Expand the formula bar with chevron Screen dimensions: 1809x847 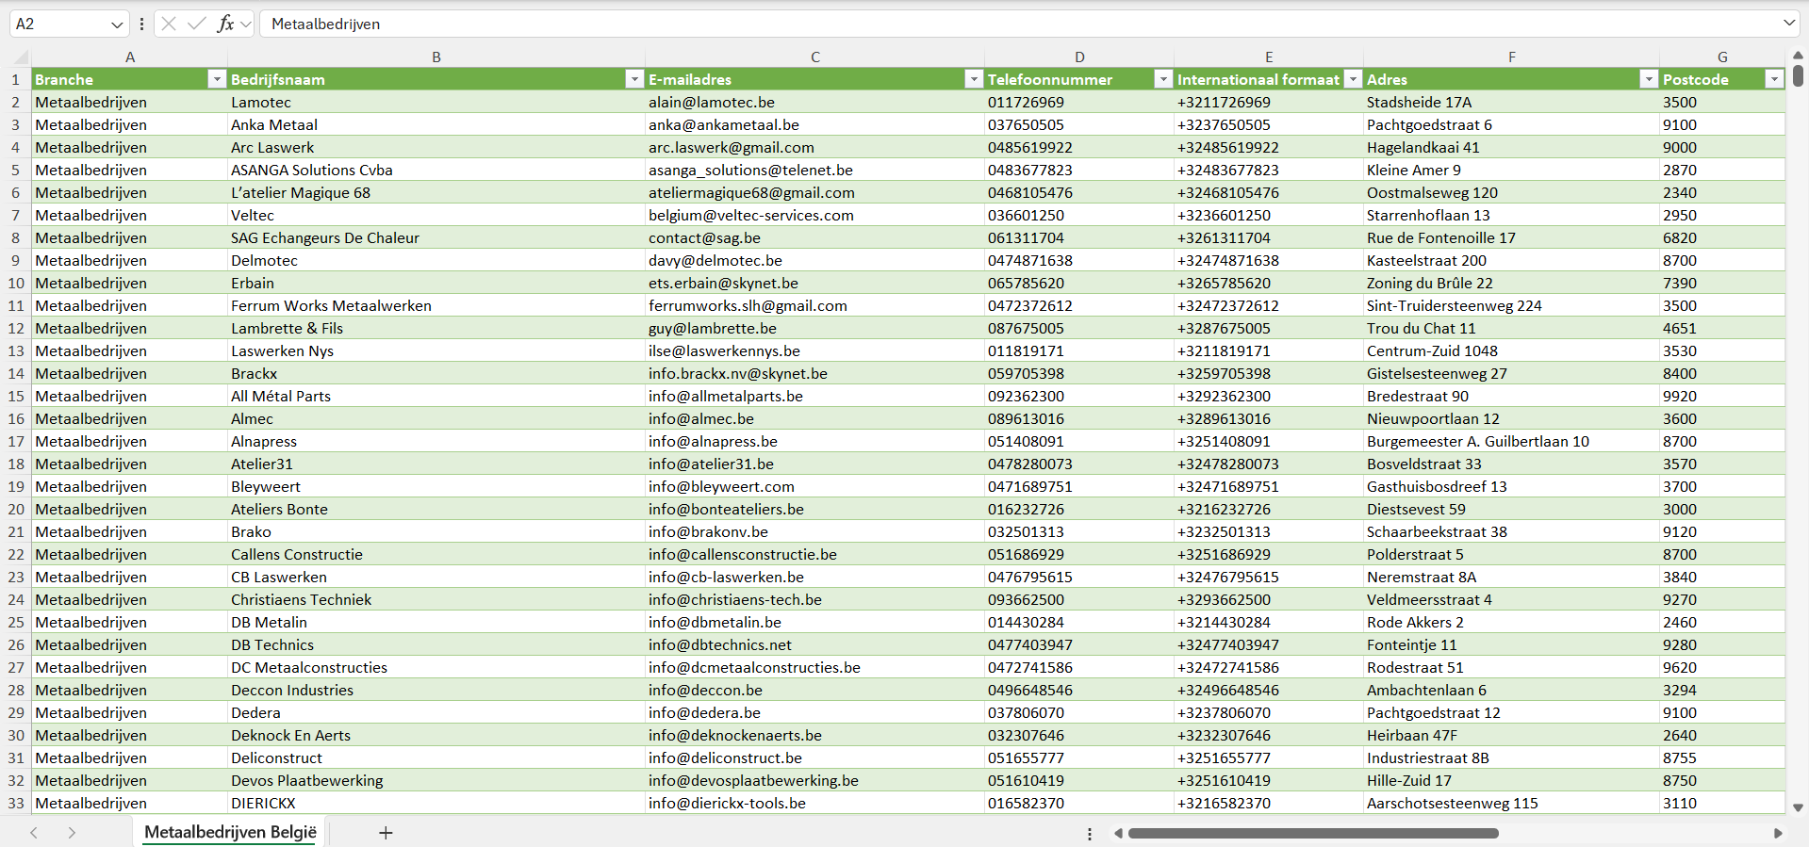pyautogui.click(x=1788, y=24)
